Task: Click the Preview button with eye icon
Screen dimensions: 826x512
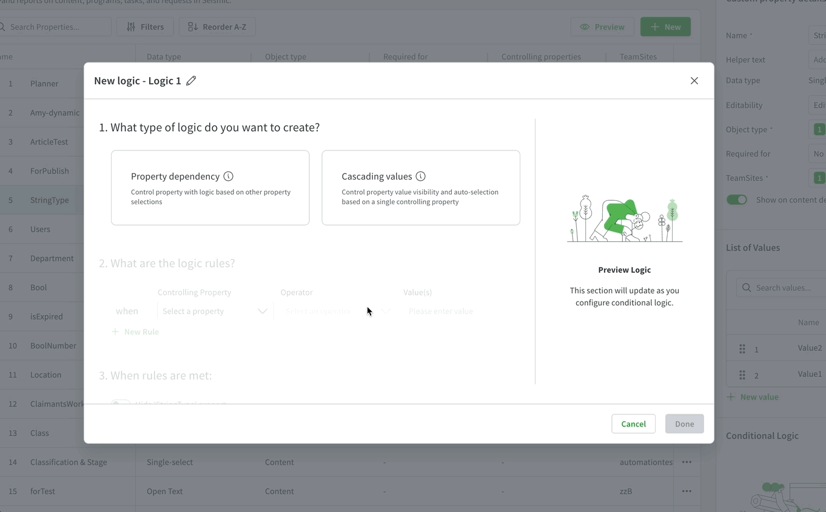Action: coord(602,27)
